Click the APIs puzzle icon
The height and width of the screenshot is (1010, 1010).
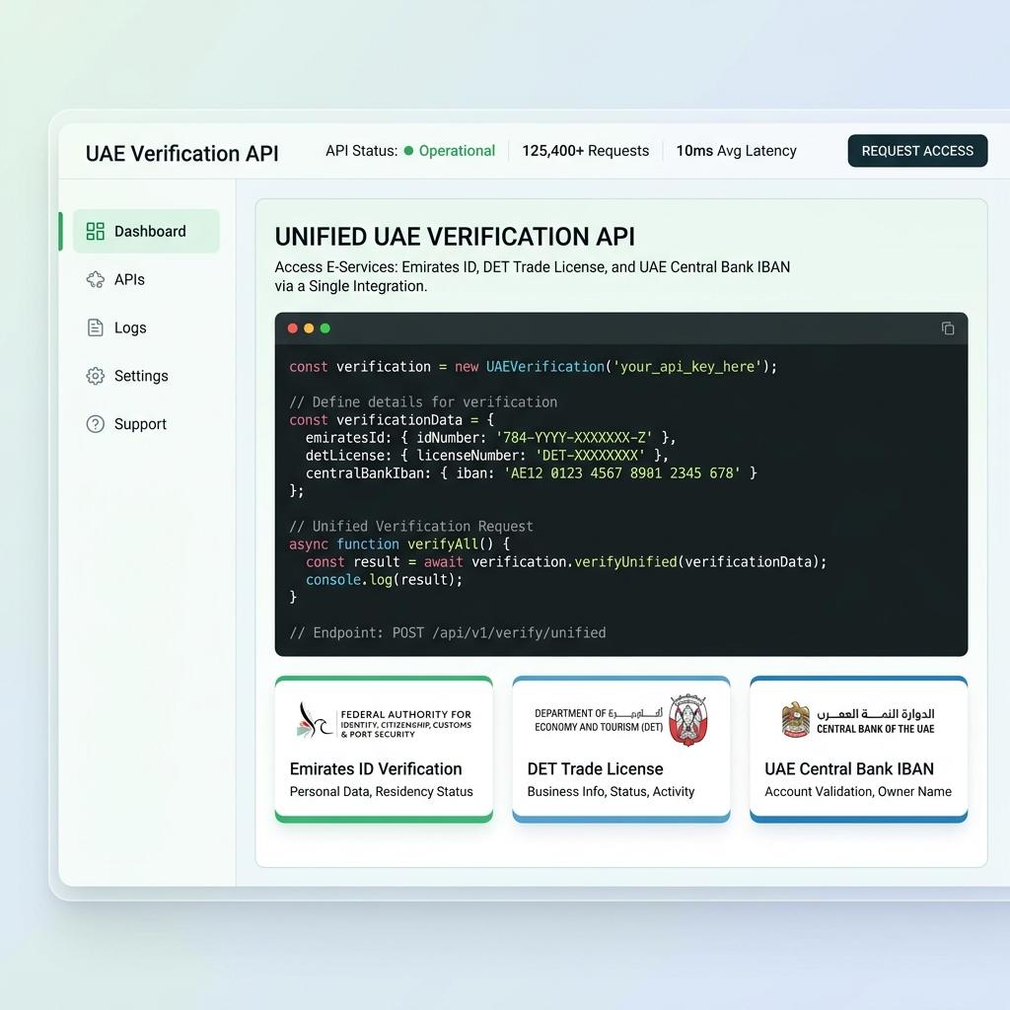point(96,279)
